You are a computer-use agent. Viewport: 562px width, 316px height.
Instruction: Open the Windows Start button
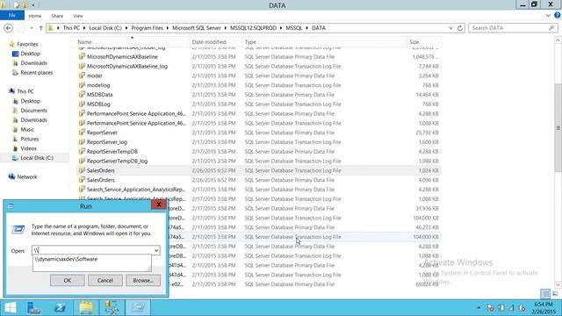(11, 308)
